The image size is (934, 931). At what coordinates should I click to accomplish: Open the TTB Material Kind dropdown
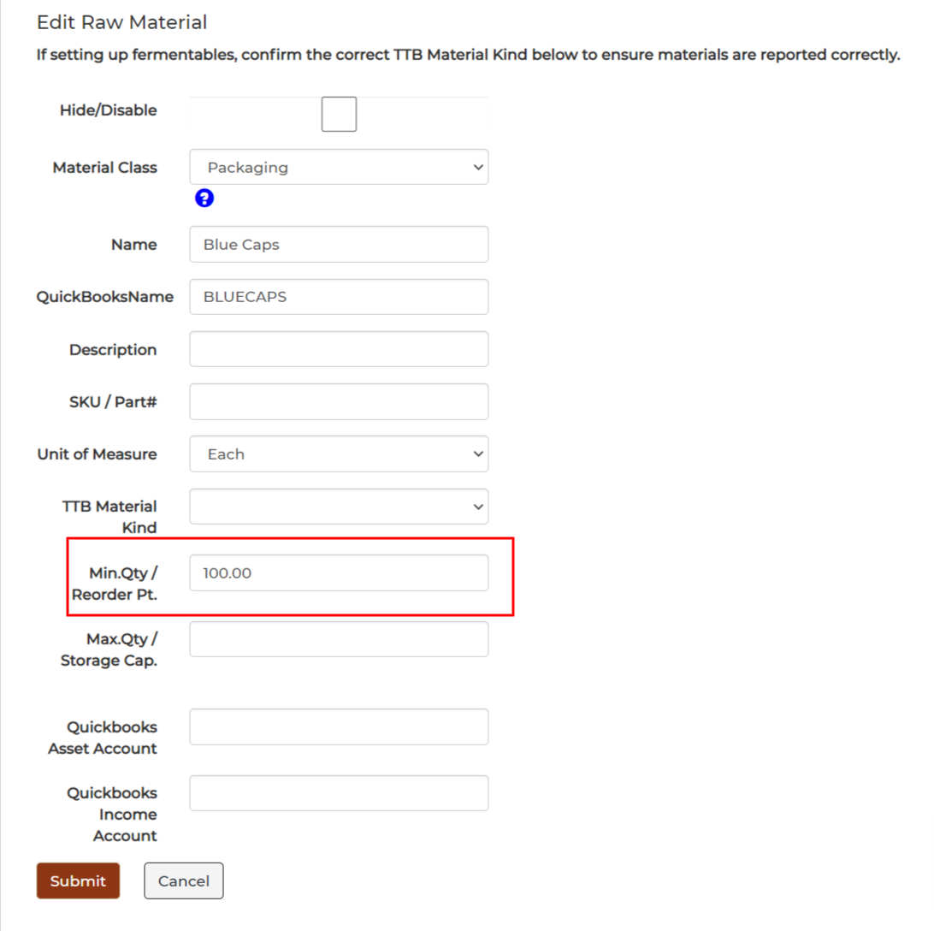click(x=339, y=507)
